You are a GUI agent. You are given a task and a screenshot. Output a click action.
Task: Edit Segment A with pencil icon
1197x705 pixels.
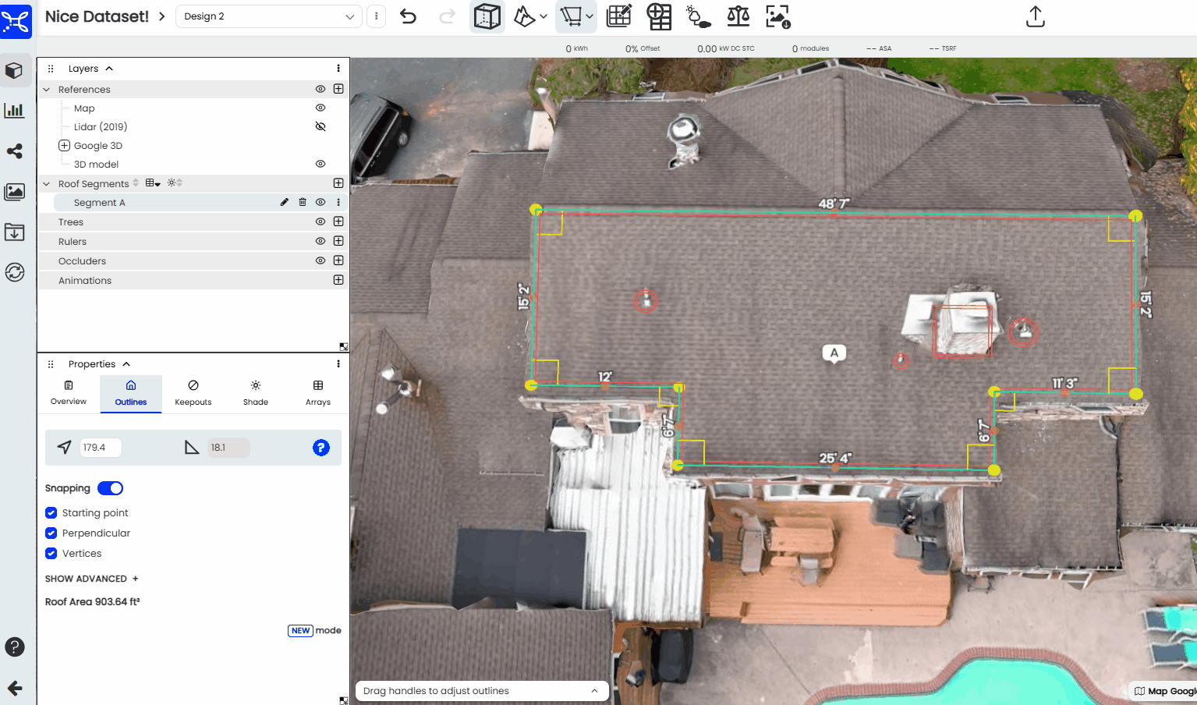click(x=285, y=202)
